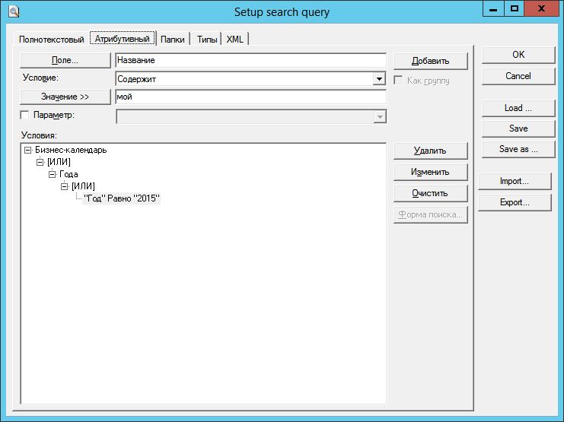Click the Export... button
The width and height of the screenshot is (564, 422).
(x=515, y=202)
